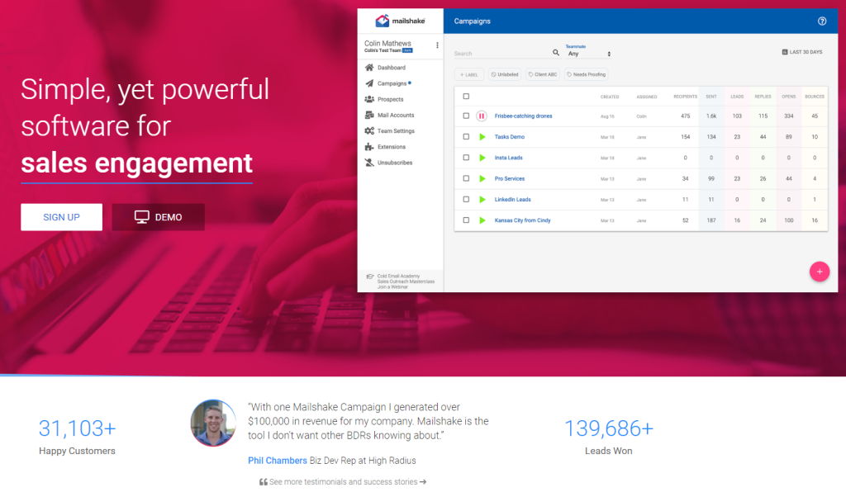846x492 pixels.
Task: Toggle the select-all campaigns checkbox
Action: [466, 97]
